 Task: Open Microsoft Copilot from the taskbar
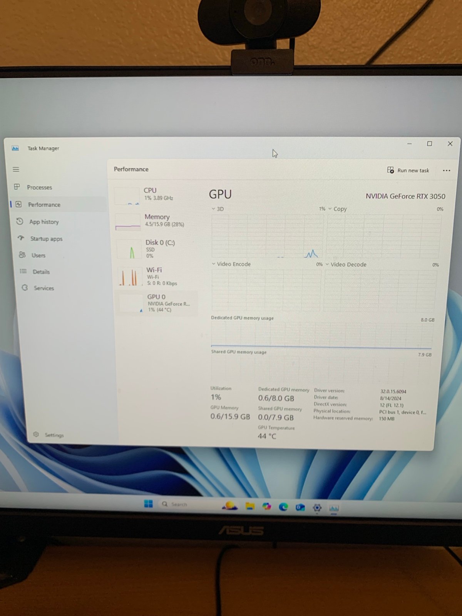coord(266,507)
